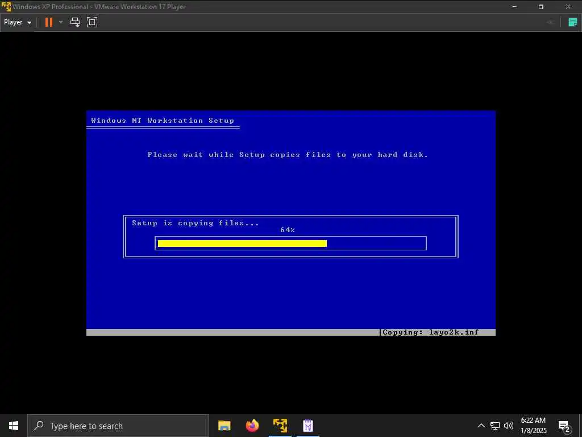Open the notification center icon

pyautogui.click(x=564, y=426)
